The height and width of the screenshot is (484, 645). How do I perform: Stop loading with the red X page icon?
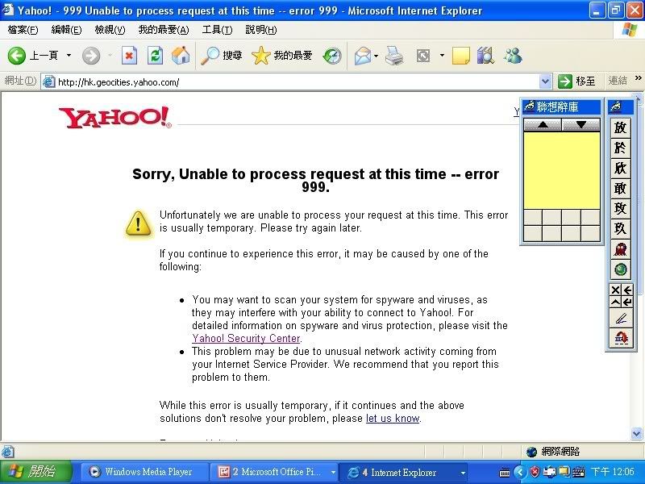[129, 56]
